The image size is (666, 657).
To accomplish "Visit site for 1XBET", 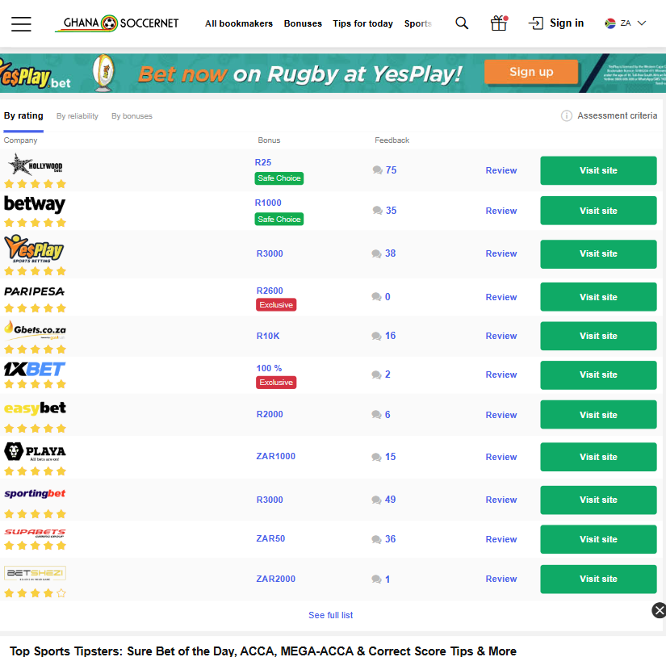I will click(x=598, y=375).
